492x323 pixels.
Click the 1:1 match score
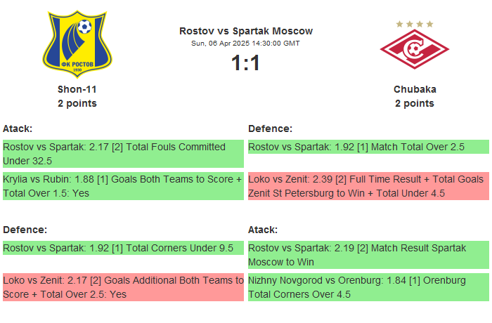[246, 63]
